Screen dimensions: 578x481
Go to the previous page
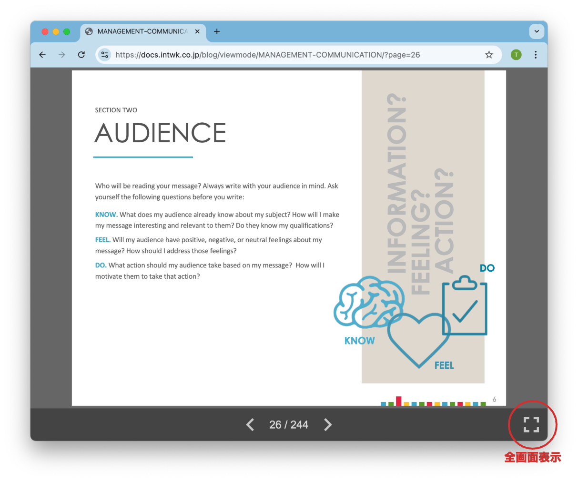click(250, 424)
